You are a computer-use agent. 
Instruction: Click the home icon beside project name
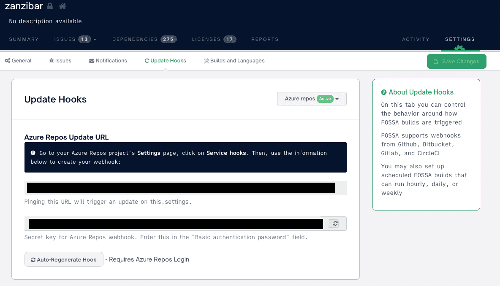[62, 6]
